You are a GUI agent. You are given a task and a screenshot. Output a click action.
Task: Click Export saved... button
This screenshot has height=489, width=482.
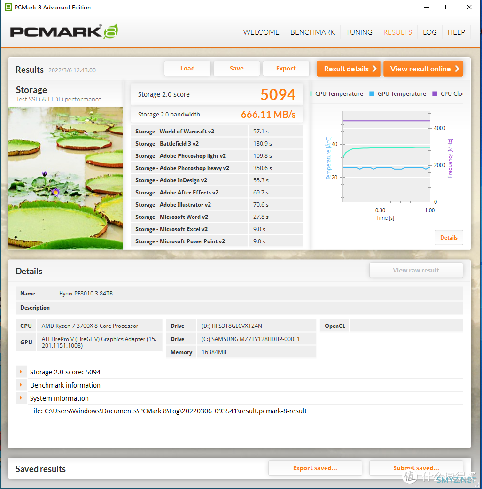pyautogui.click(x=315, y=468)
